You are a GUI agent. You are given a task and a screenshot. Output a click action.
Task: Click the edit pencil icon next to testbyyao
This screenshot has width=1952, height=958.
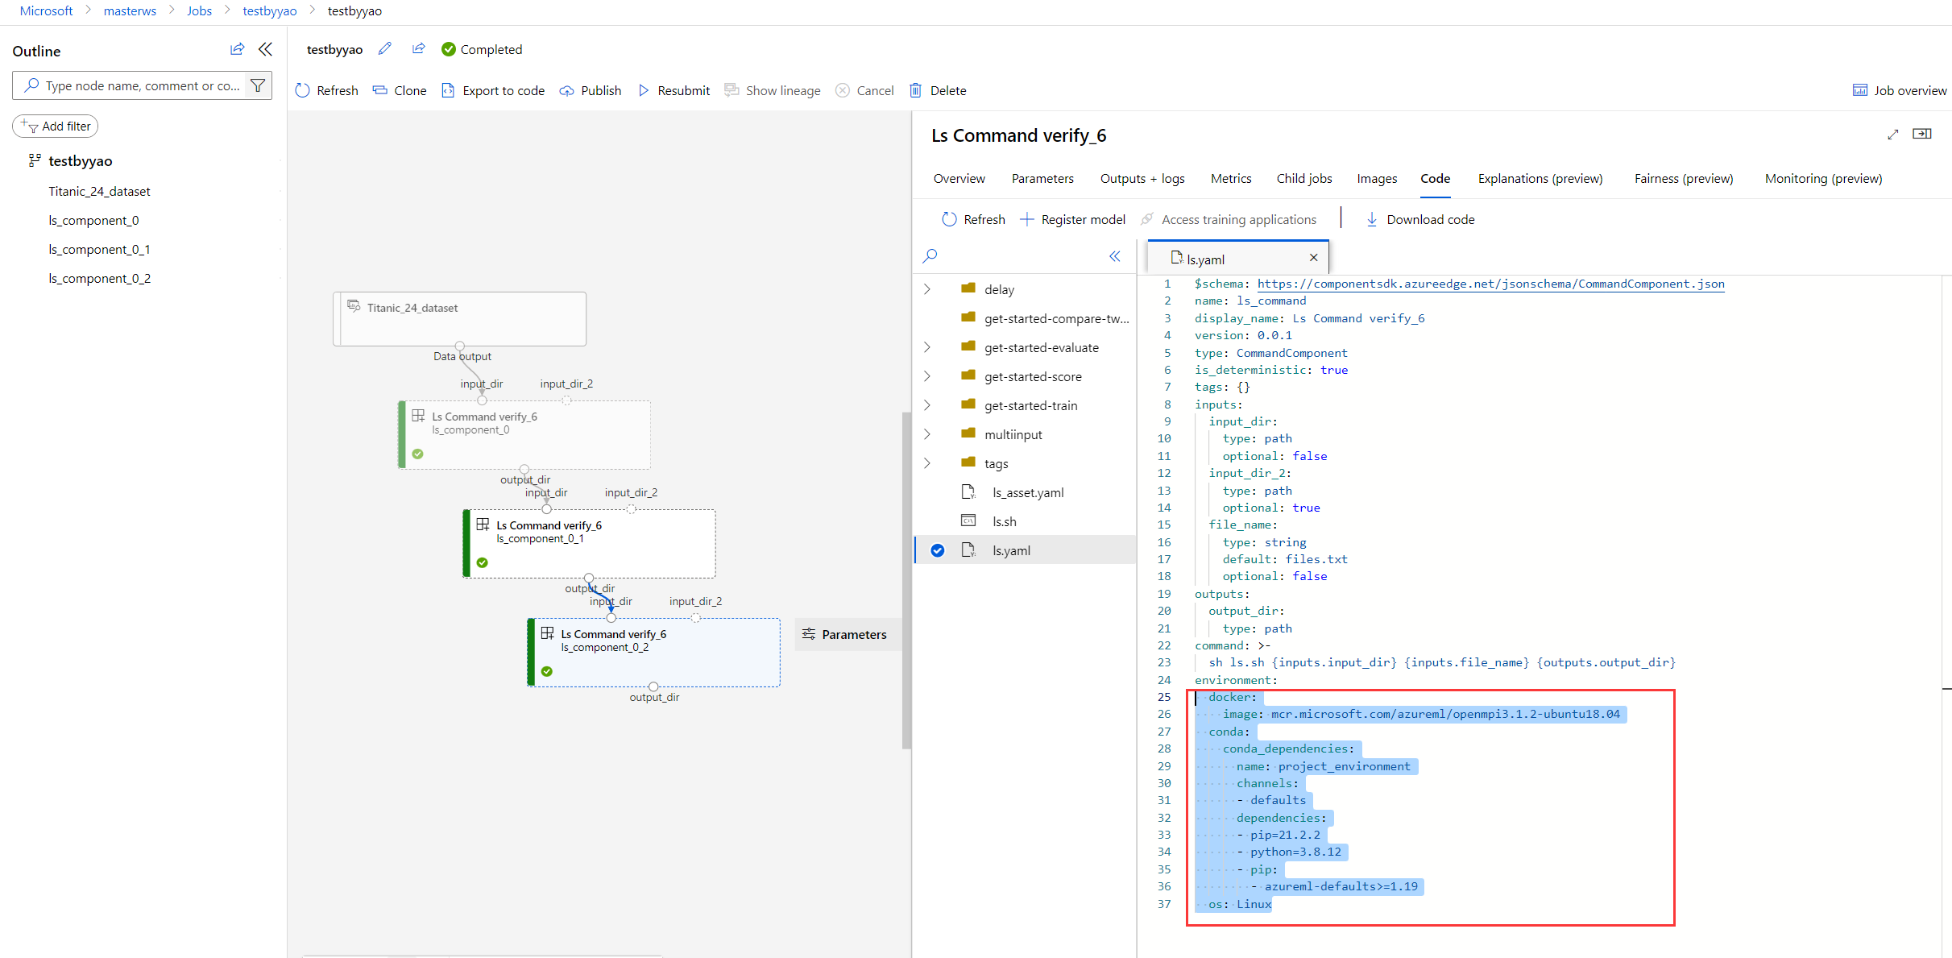pos(385,49)
